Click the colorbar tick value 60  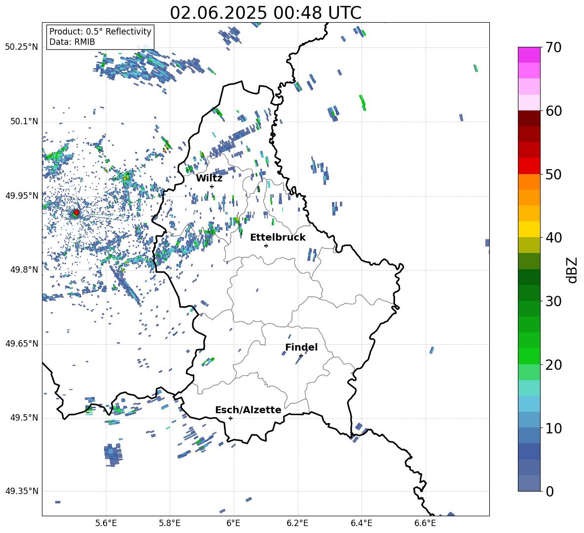(x=553, y=111)
